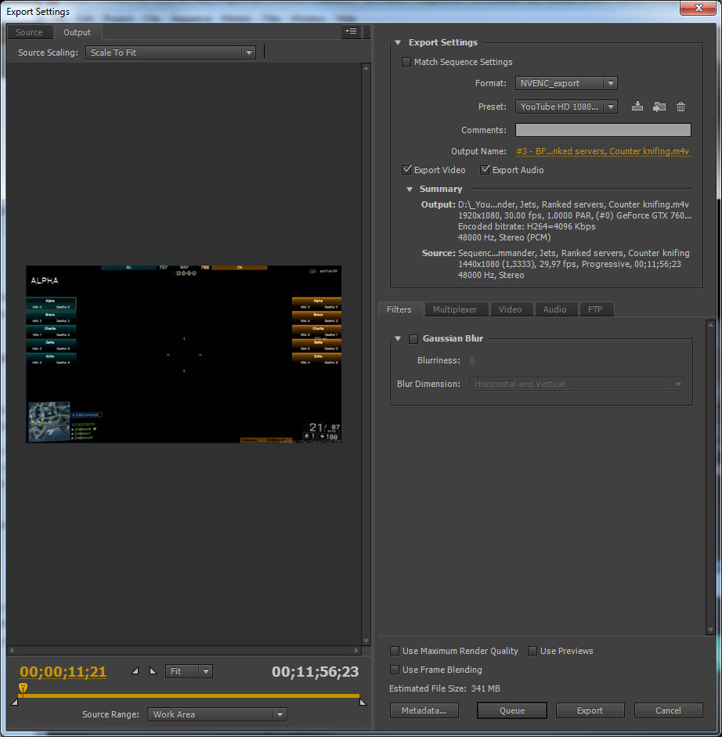Click the Encoded bitrate H264=4096 Kbps line
This screenshot has width=722, height=737.
click(526, 226)
